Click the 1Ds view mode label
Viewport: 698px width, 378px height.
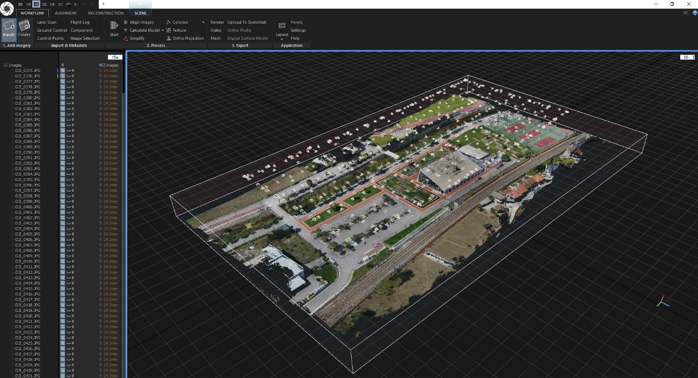pyautogui.click(x=115, y=57)
